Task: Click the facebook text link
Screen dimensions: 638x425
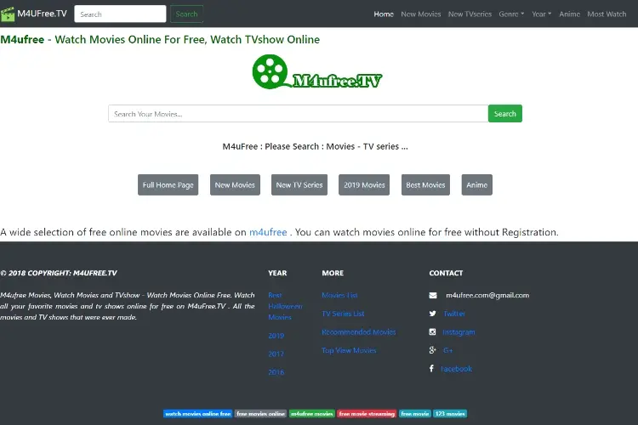Action: click(x=457, y=368)
